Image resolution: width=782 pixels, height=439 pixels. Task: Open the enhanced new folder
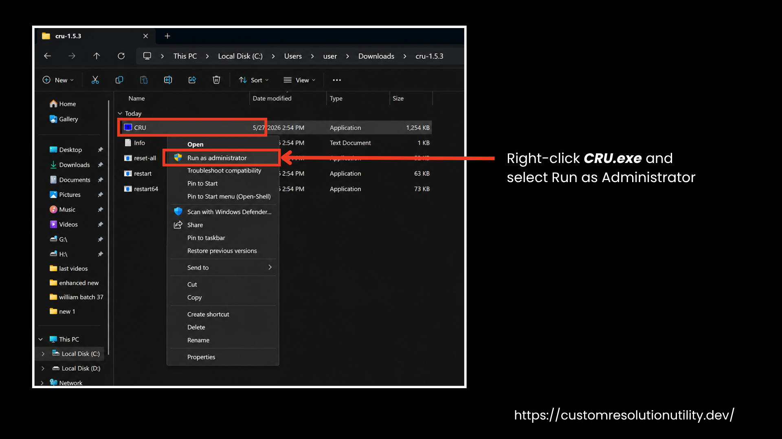pyautogui.click(x=74, y=283)
